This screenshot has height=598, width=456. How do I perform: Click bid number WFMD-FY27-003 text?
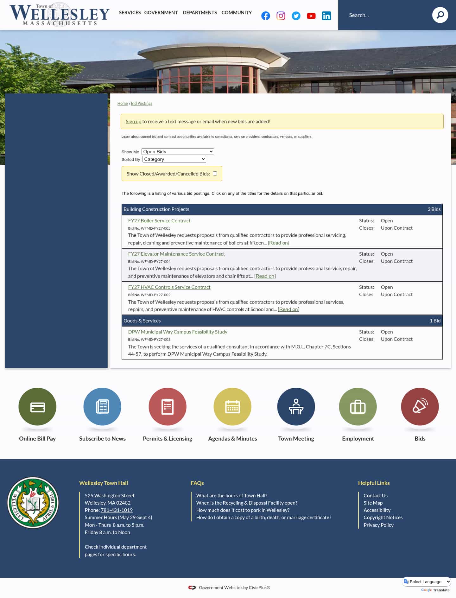155,339
